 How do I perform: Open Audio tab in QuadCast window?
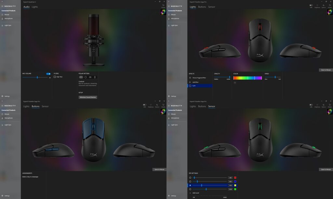[x=26, y=7]
